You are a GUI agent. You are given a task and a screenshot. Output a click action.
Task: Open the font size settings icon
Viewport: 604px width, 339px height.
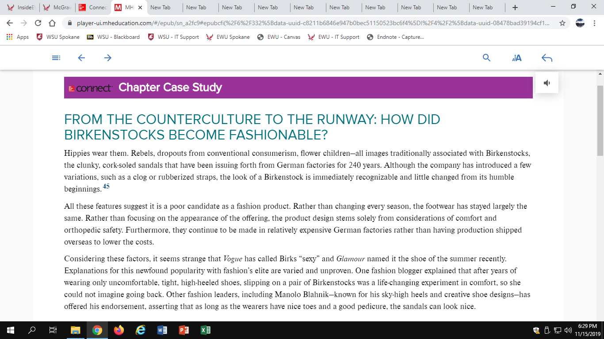(517, 58)
